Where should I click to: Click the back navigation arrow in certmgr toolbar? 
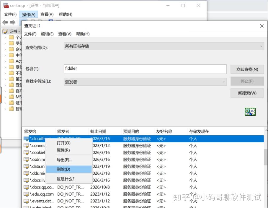(5, 22)
